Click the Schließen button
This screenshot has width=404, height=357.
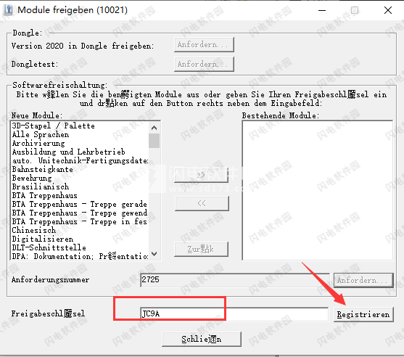click(202, 339)
